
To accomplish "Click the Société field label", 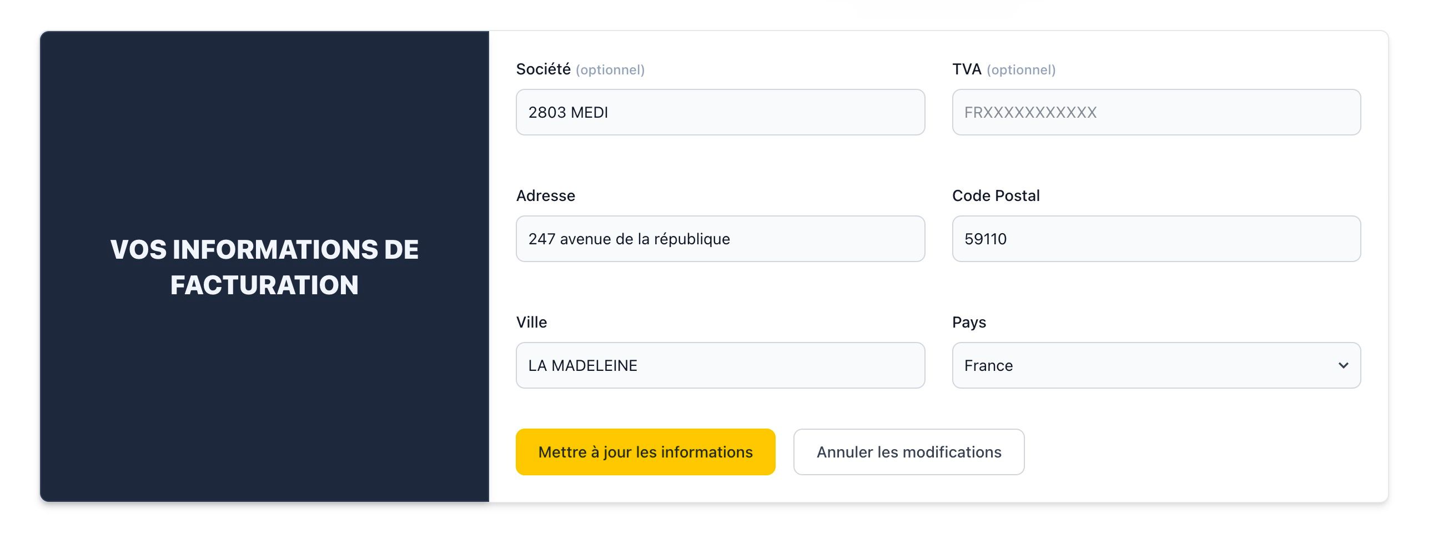I will click(x=544, y=69).
